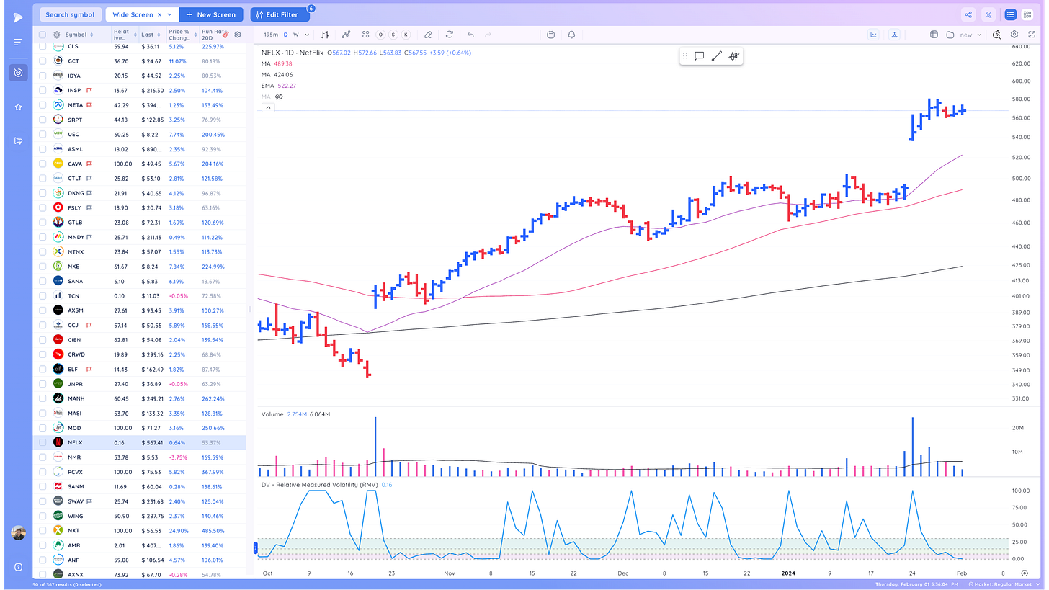Viewport: 1049px width, 590px height.
Task: Click the X (Twitter) share icon
Action: click(988, 14)
